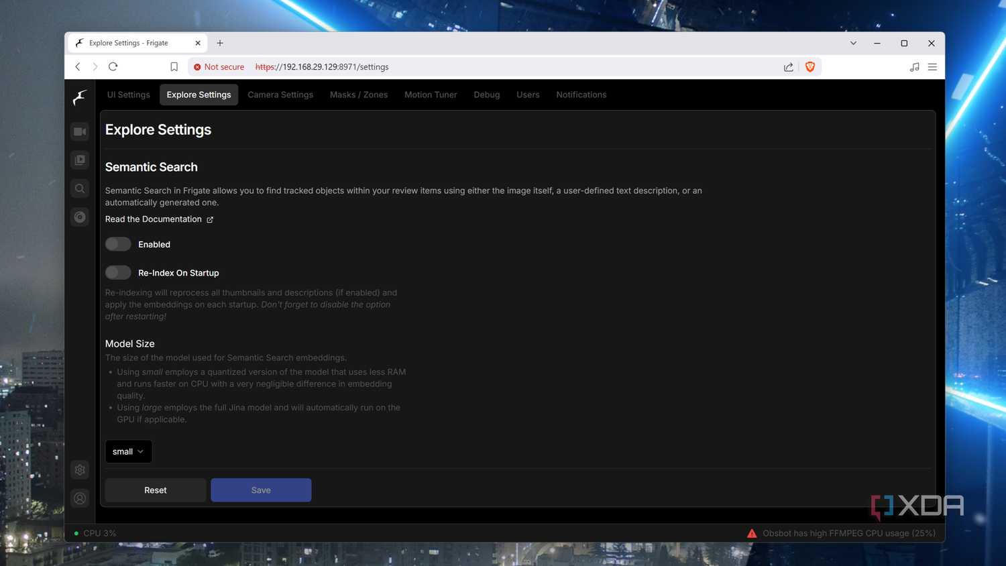The height and width of the screenshot is (566, 1006).
Task: Click the Explore Settings page heading
Action: (x=158, y=130)
